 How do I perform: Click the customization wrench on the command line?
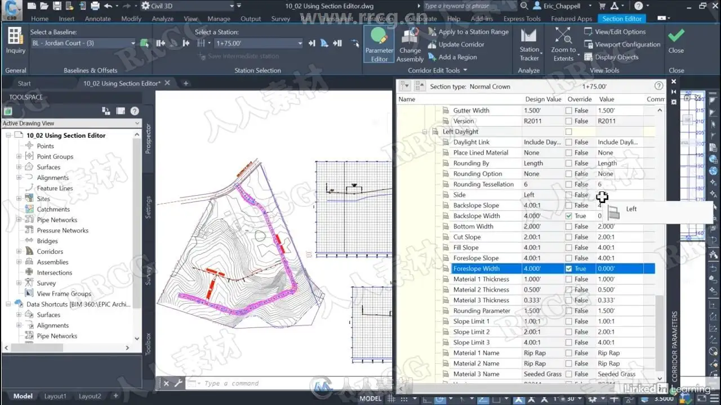179,384
